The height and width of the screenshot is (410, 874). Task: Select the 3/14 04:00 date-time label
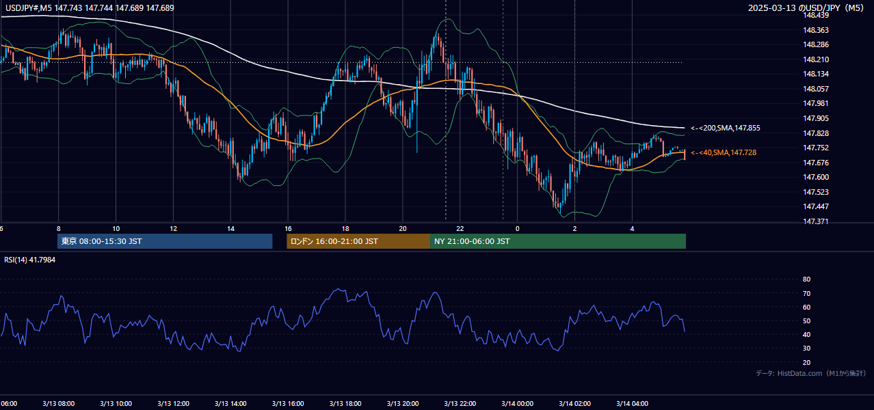tap(632, 404)
